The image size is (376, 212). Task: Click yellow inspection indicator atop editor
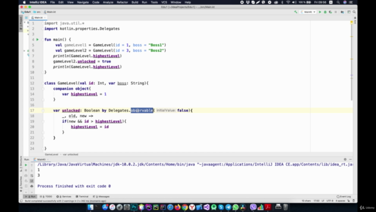coord(351,22)
